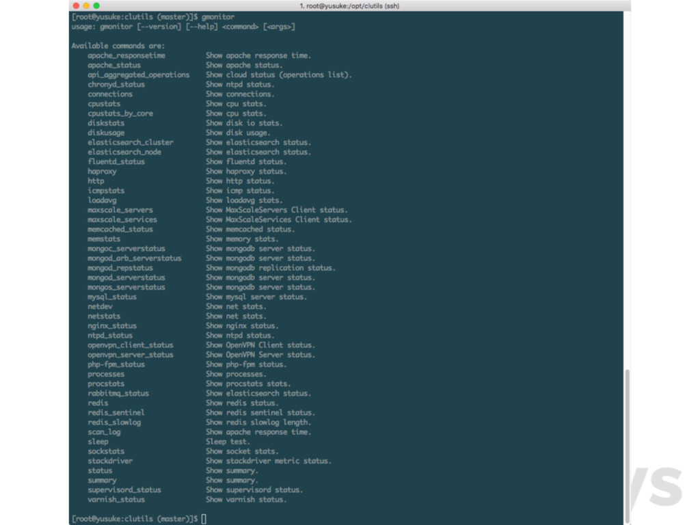Click 'openvpn_client_status' command name
700x525 pixels.
click(131, 345)
